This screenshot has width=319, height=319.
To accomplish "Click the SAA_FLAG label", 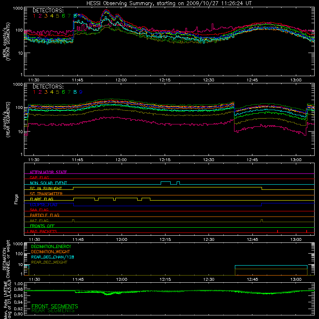I will pyautogui.click(x=39, y=210).
